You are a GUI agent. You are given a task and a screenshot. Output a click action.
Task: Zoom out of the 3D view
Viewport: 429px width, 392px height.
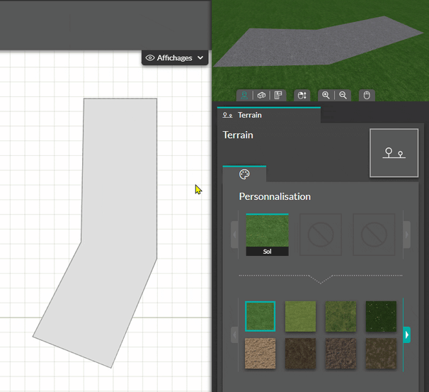(x=343, y=95)
